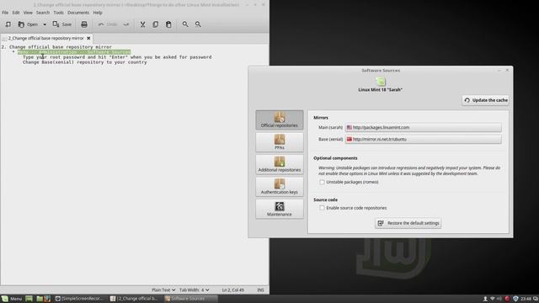Cut the selected text with scissors icon
This screenshot has width=539, height=303.
[142, 24]
